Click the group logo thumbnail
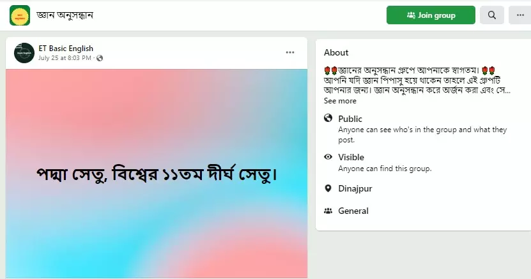Image resolution: width=531 pixels, height=279 pixels. pos(20,15)
